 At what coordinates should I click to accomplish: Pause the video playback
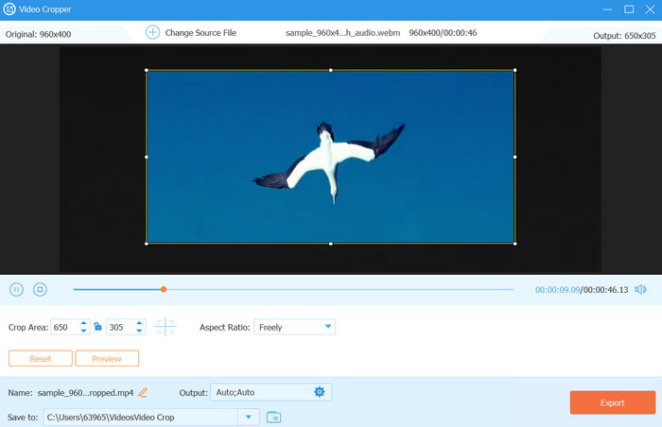pyautogui.click(x=16, y=289)
